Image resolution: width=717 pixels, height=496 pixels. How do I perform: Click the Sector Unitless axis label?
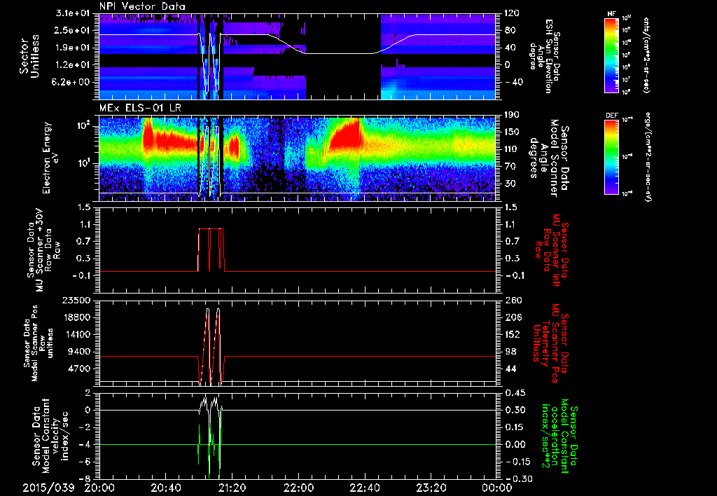click(29, 56)
